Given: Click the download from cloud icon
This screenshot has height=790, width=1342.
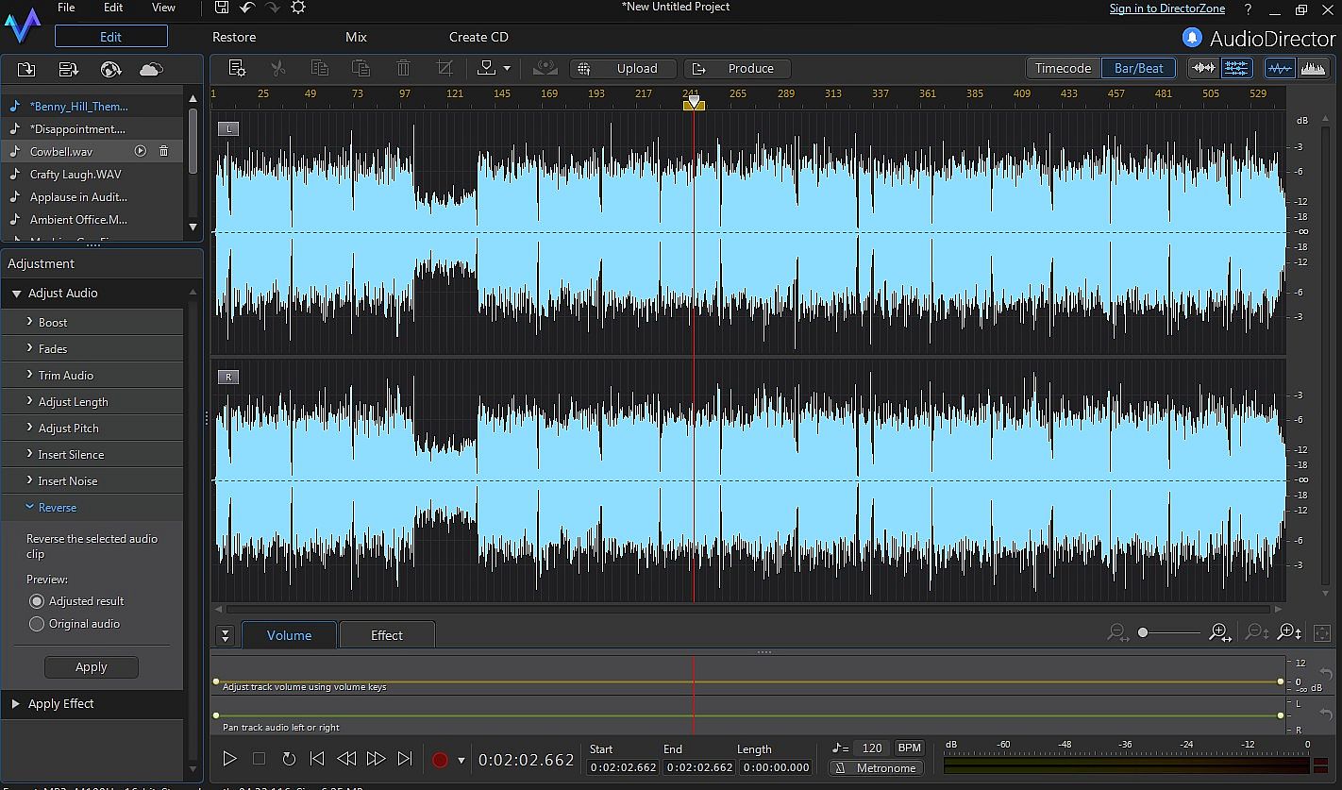Looking at the screenshot, I should (x=151, y=70).
